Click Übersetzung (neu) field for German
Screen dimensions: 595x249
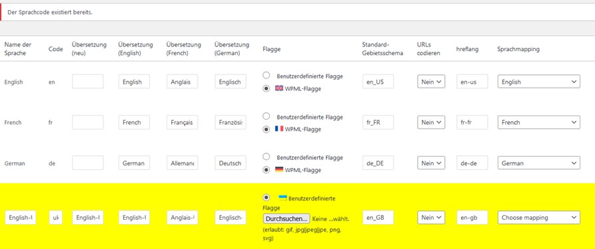(x=88, y=163)
